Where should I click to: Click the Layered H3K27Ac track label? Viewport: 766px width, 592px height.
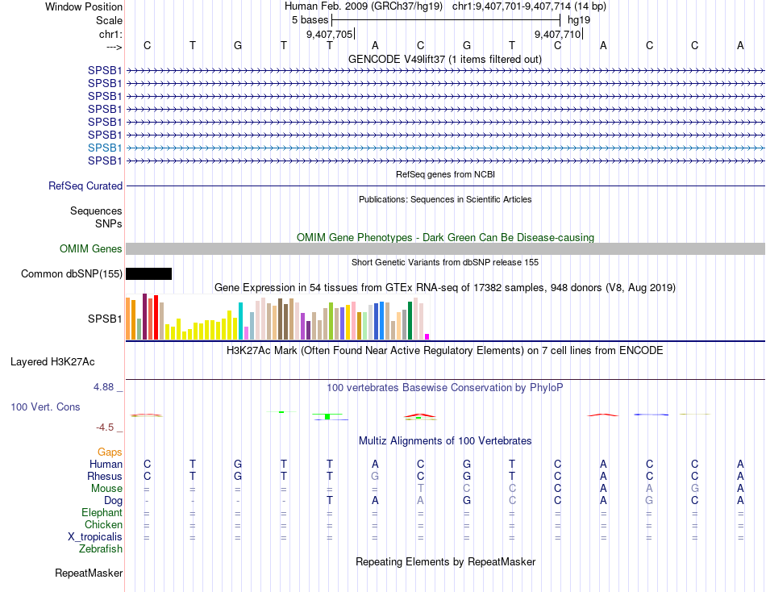pos(52,362)
